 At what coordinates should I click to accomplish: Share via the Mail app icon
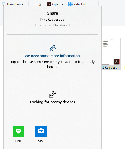41,131
